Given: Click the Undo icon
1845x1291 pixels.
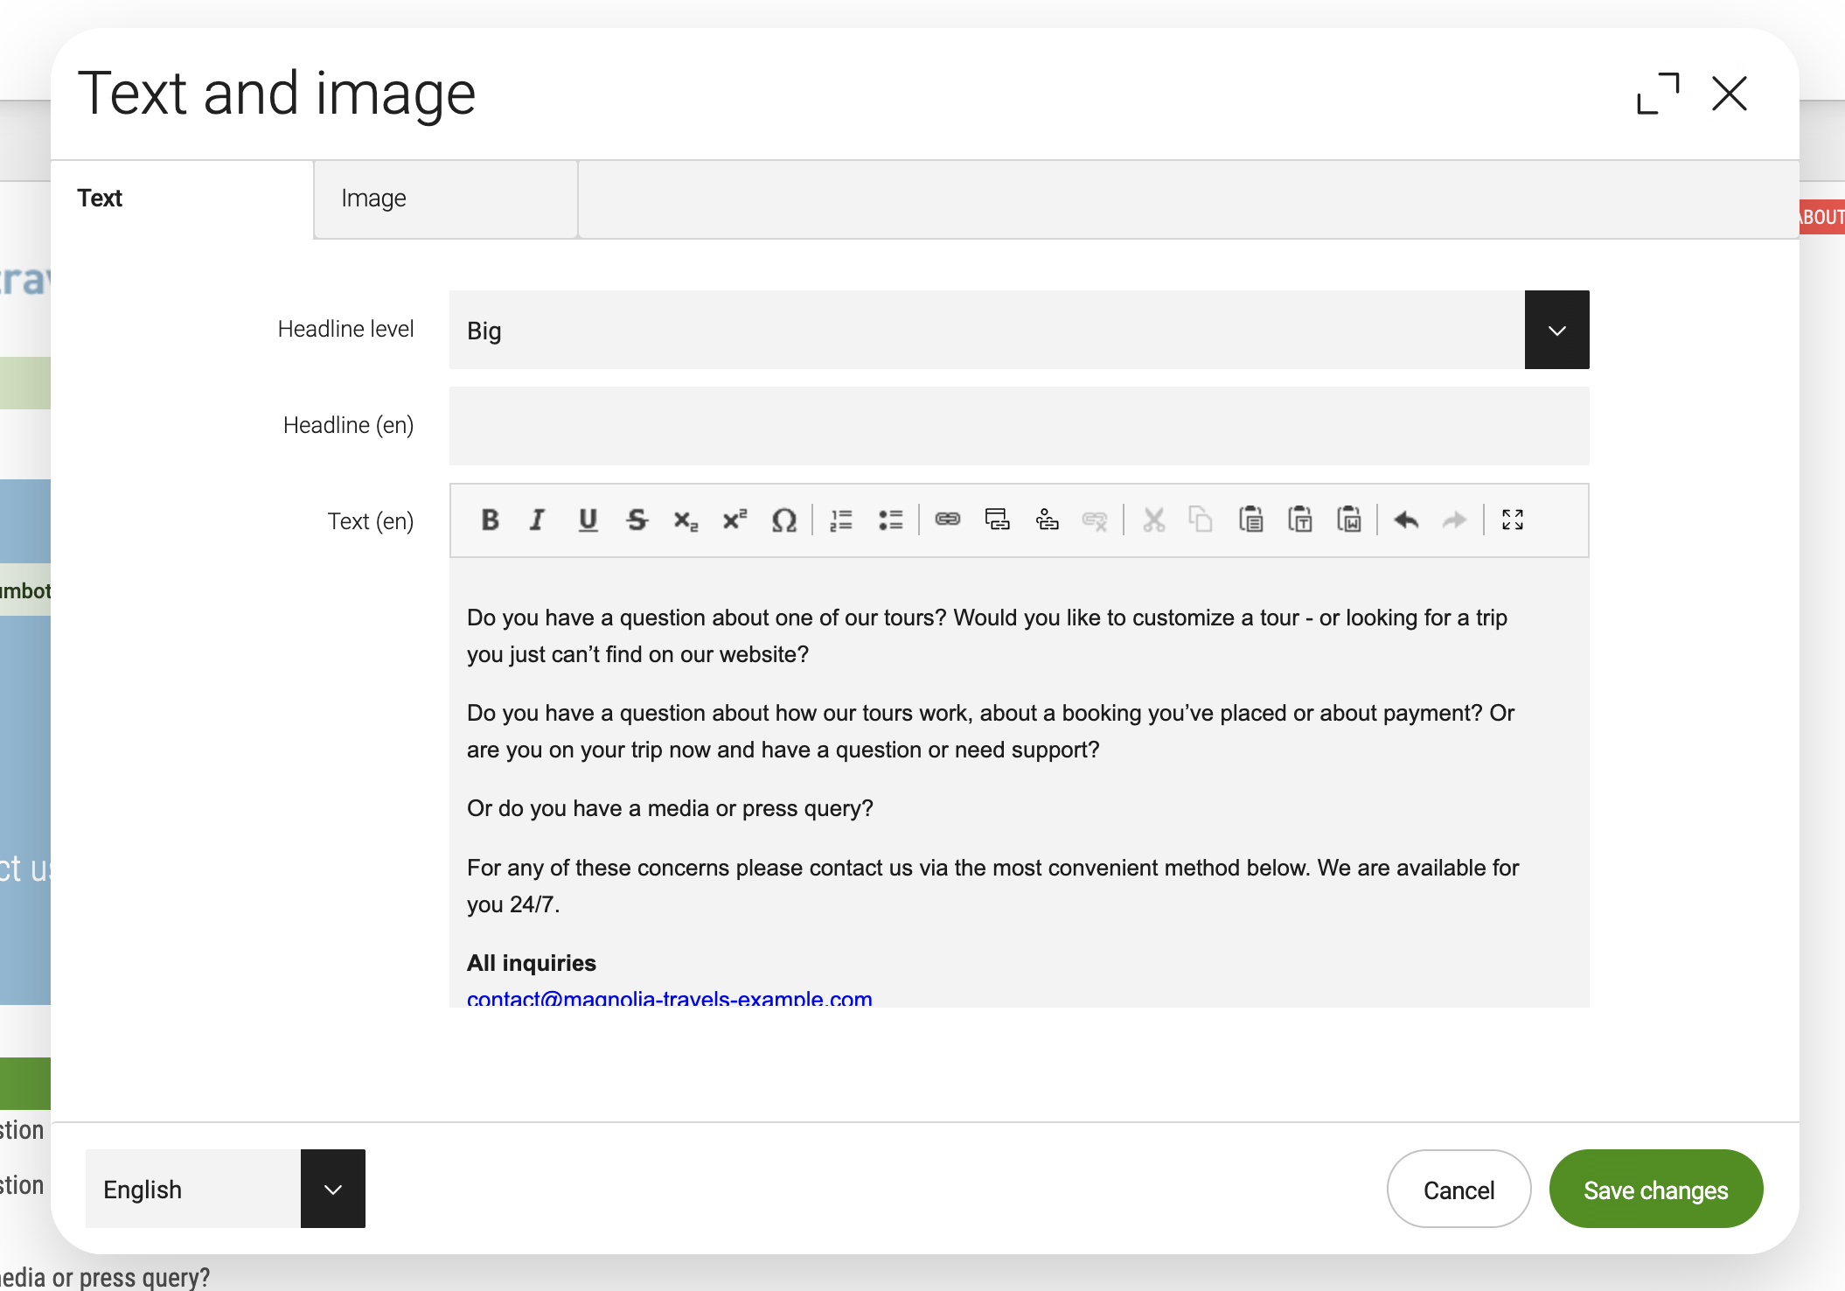Looking at the screenshot, I should pyautogui.click(x=1406, y=521).
